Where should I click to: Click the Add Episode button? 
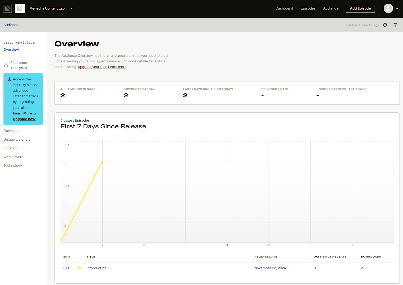[x=360, y=8]
